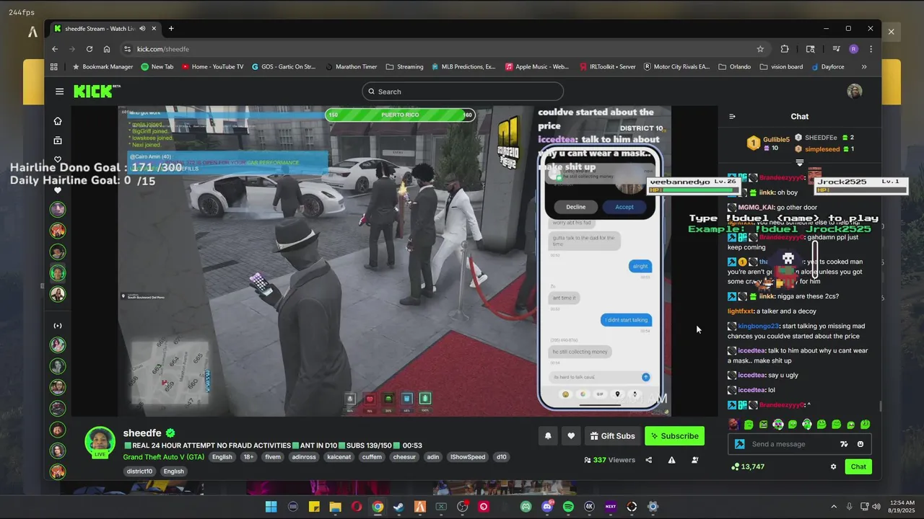Open sheedfe channel name link
Image resolution: width=924 pixels, height=519 pixels.
tap(142, 433)
